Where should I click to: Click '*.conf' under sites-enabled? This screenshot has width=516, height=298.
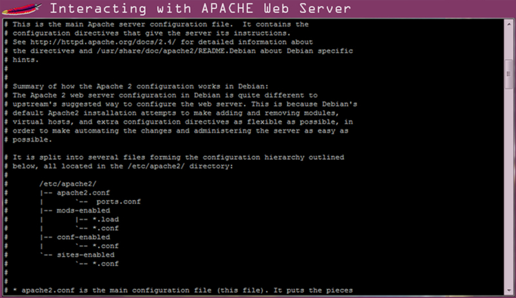pyautogui.click(x=105, y=264)
